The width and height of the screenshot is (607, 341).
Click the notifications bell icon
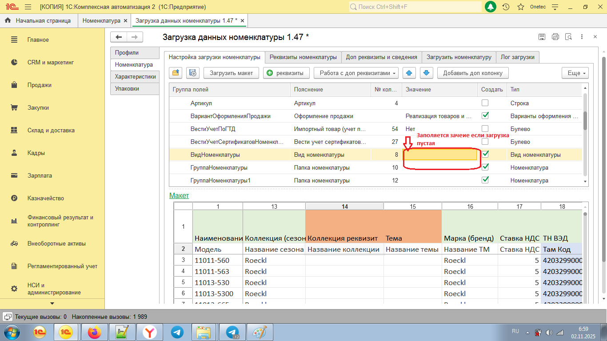coord(491,7)
